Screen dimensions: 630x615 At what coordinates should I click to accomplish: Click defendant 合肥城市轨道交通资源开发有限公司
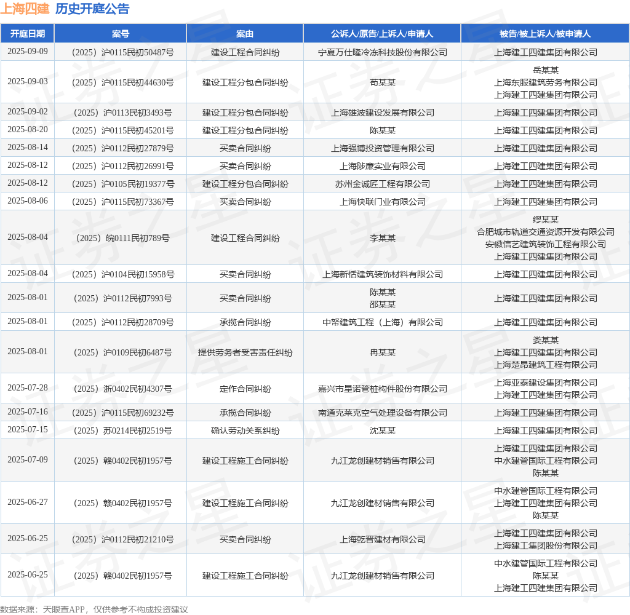[544, 232]
